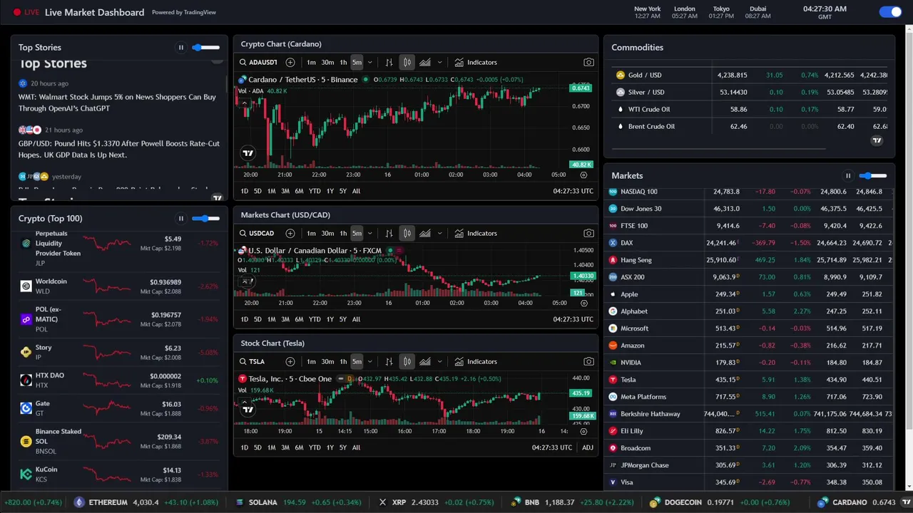
Task: Click SOLANA in the bottom ticker
Action: click(x=262, y=502)
